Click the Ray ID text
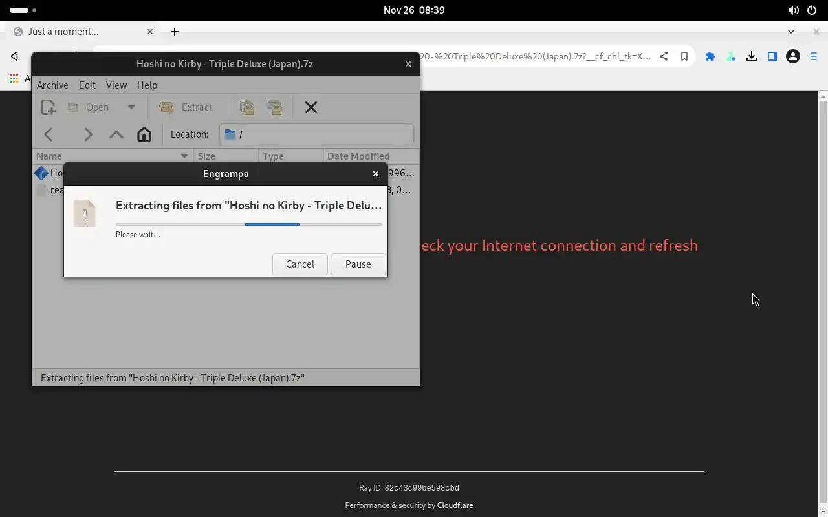 [409, 488]
